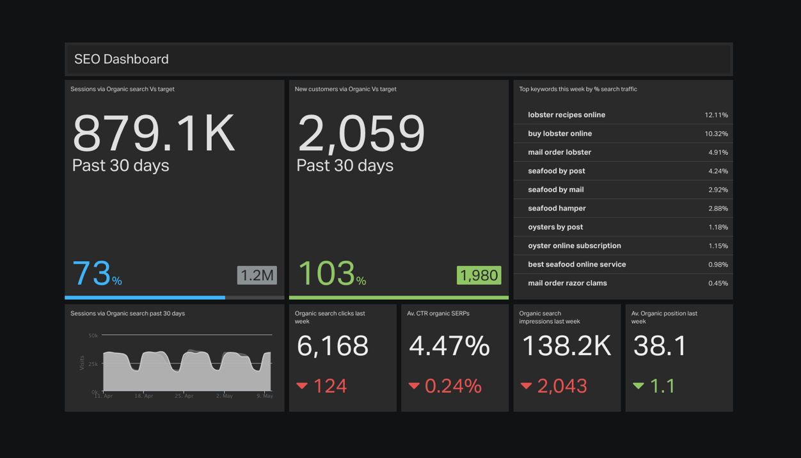Click the 879.1K sessions figure

[x=154, y=134]
